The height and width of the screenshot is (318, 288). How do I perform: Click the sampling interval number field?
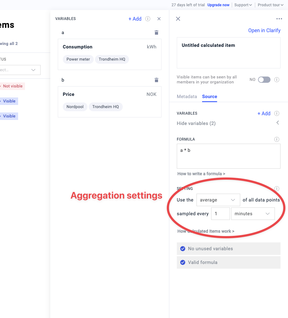point(220,214)
